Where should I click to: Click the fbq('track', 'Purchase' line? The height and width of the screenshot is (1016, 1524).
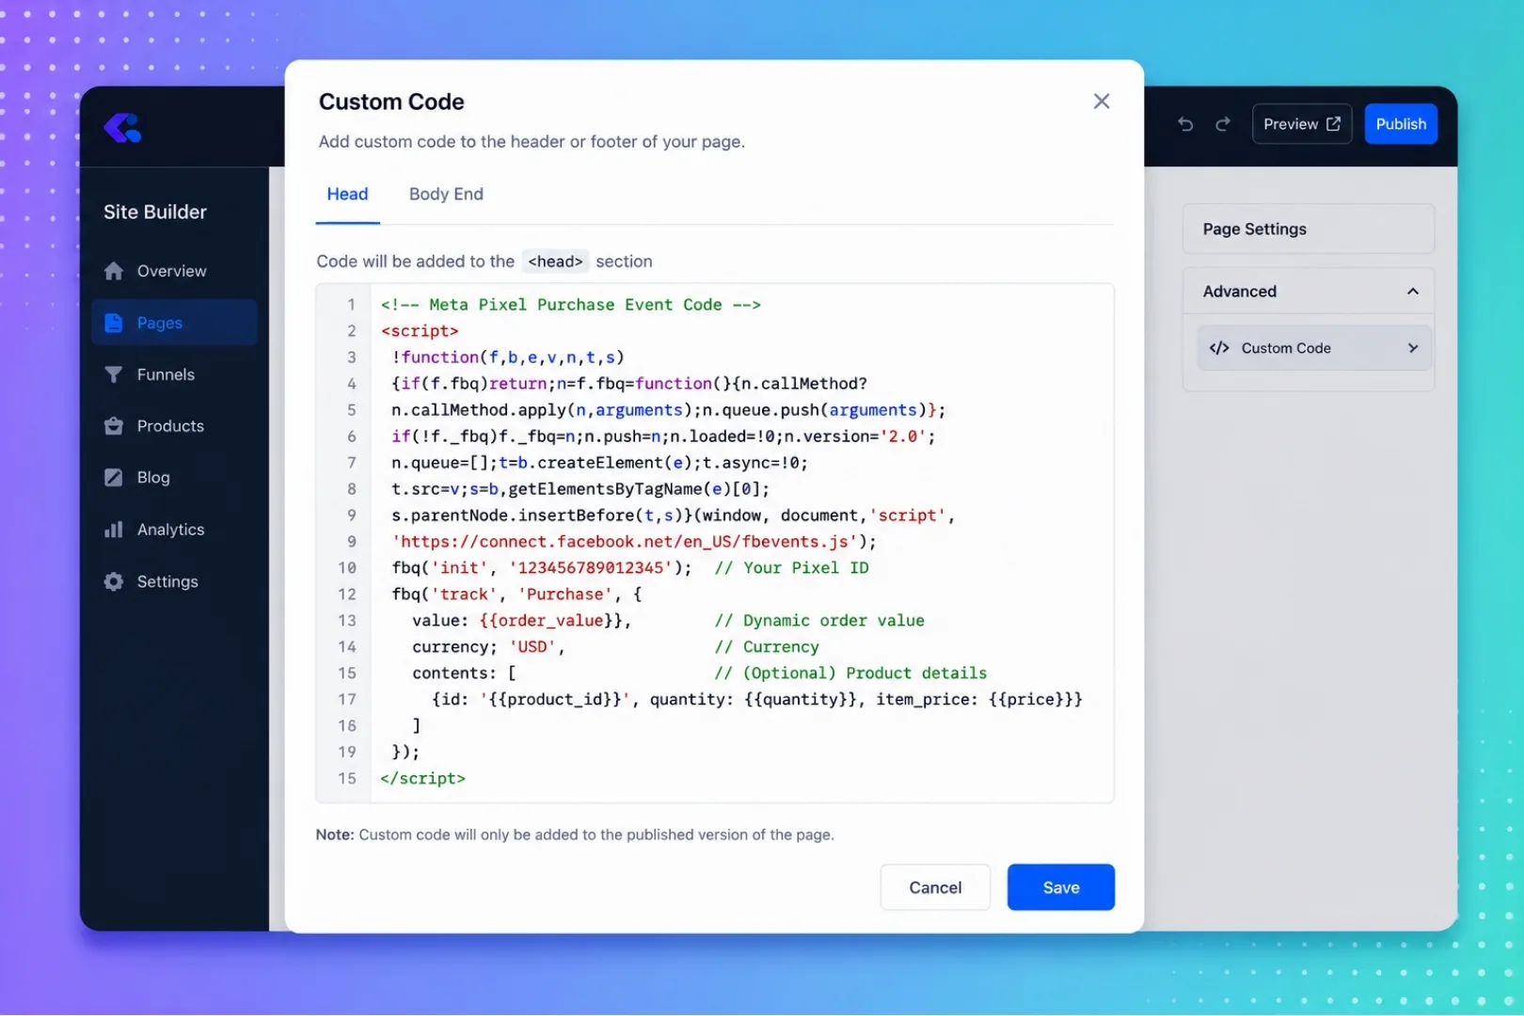(x=516, y=595)
